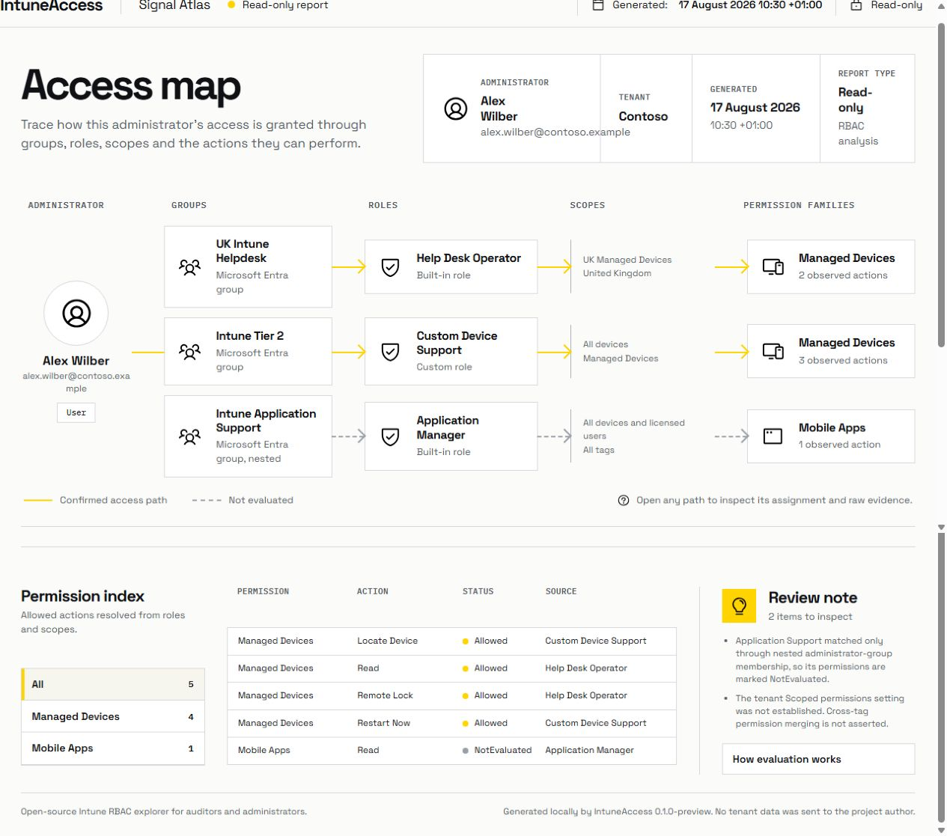Image resolution: width=947 pixels, height=836 pixels.
Task: Open the UK Intune Helpdesk group card
Action: click(x=248, y=266)
